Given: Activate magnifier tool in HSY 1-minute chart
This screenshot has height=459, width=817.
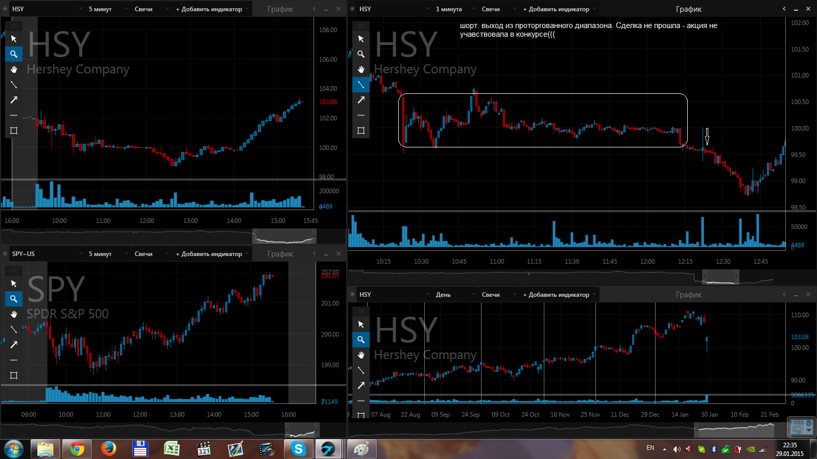Looking at the screenshot, I should [361, 54].
